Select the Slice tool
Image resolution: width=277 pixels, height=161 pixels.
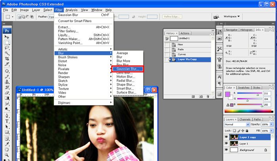click(7, 64)
